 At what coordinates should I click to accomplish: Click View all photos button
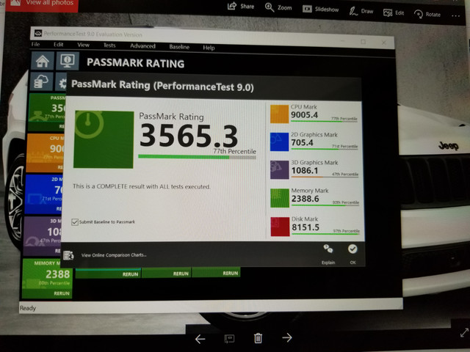click(x=42, y=4)
